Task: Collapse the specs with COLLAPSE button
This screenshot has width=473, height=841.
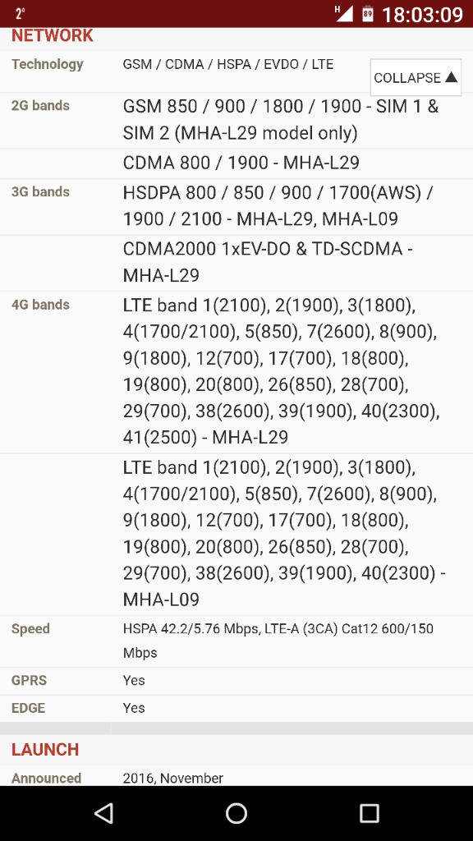Action: [x=416, y=78]
